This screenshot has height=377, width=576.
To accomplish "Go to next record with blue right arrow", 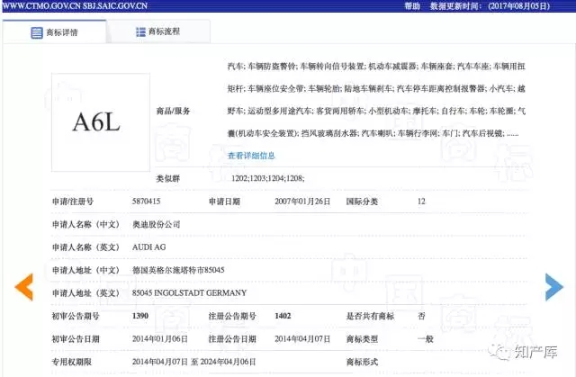I will (554, 287).
